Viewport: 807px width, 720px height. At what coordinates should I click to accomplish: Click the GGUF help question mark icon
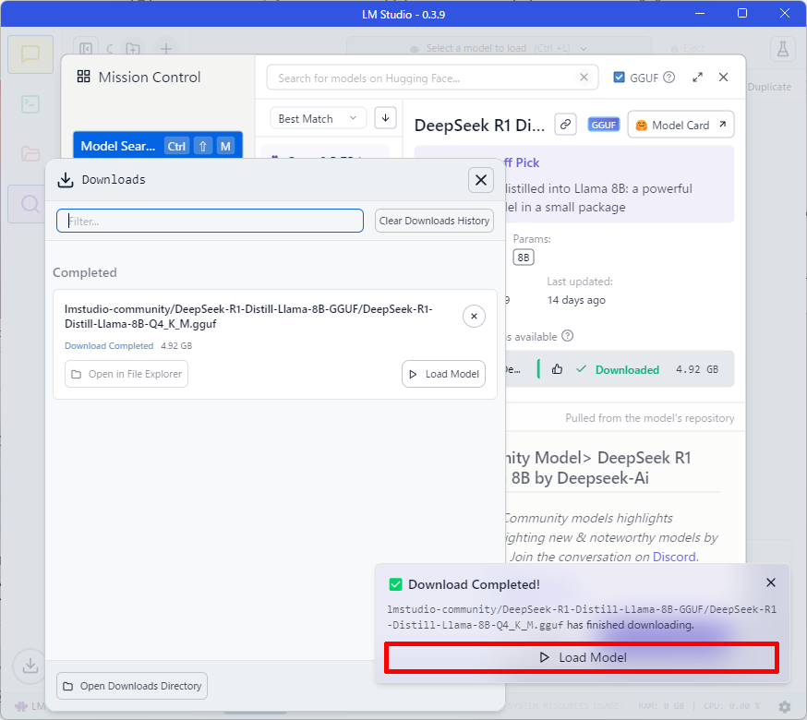(669, 78)
